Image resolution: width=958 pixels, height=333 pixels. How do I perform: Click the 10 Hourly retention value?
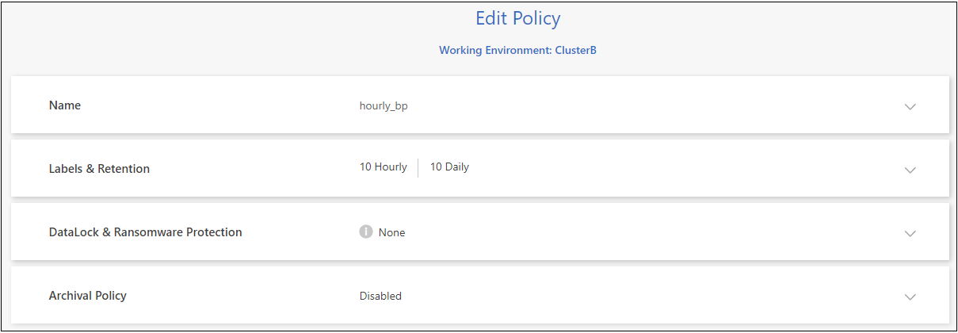click(383, 167)
